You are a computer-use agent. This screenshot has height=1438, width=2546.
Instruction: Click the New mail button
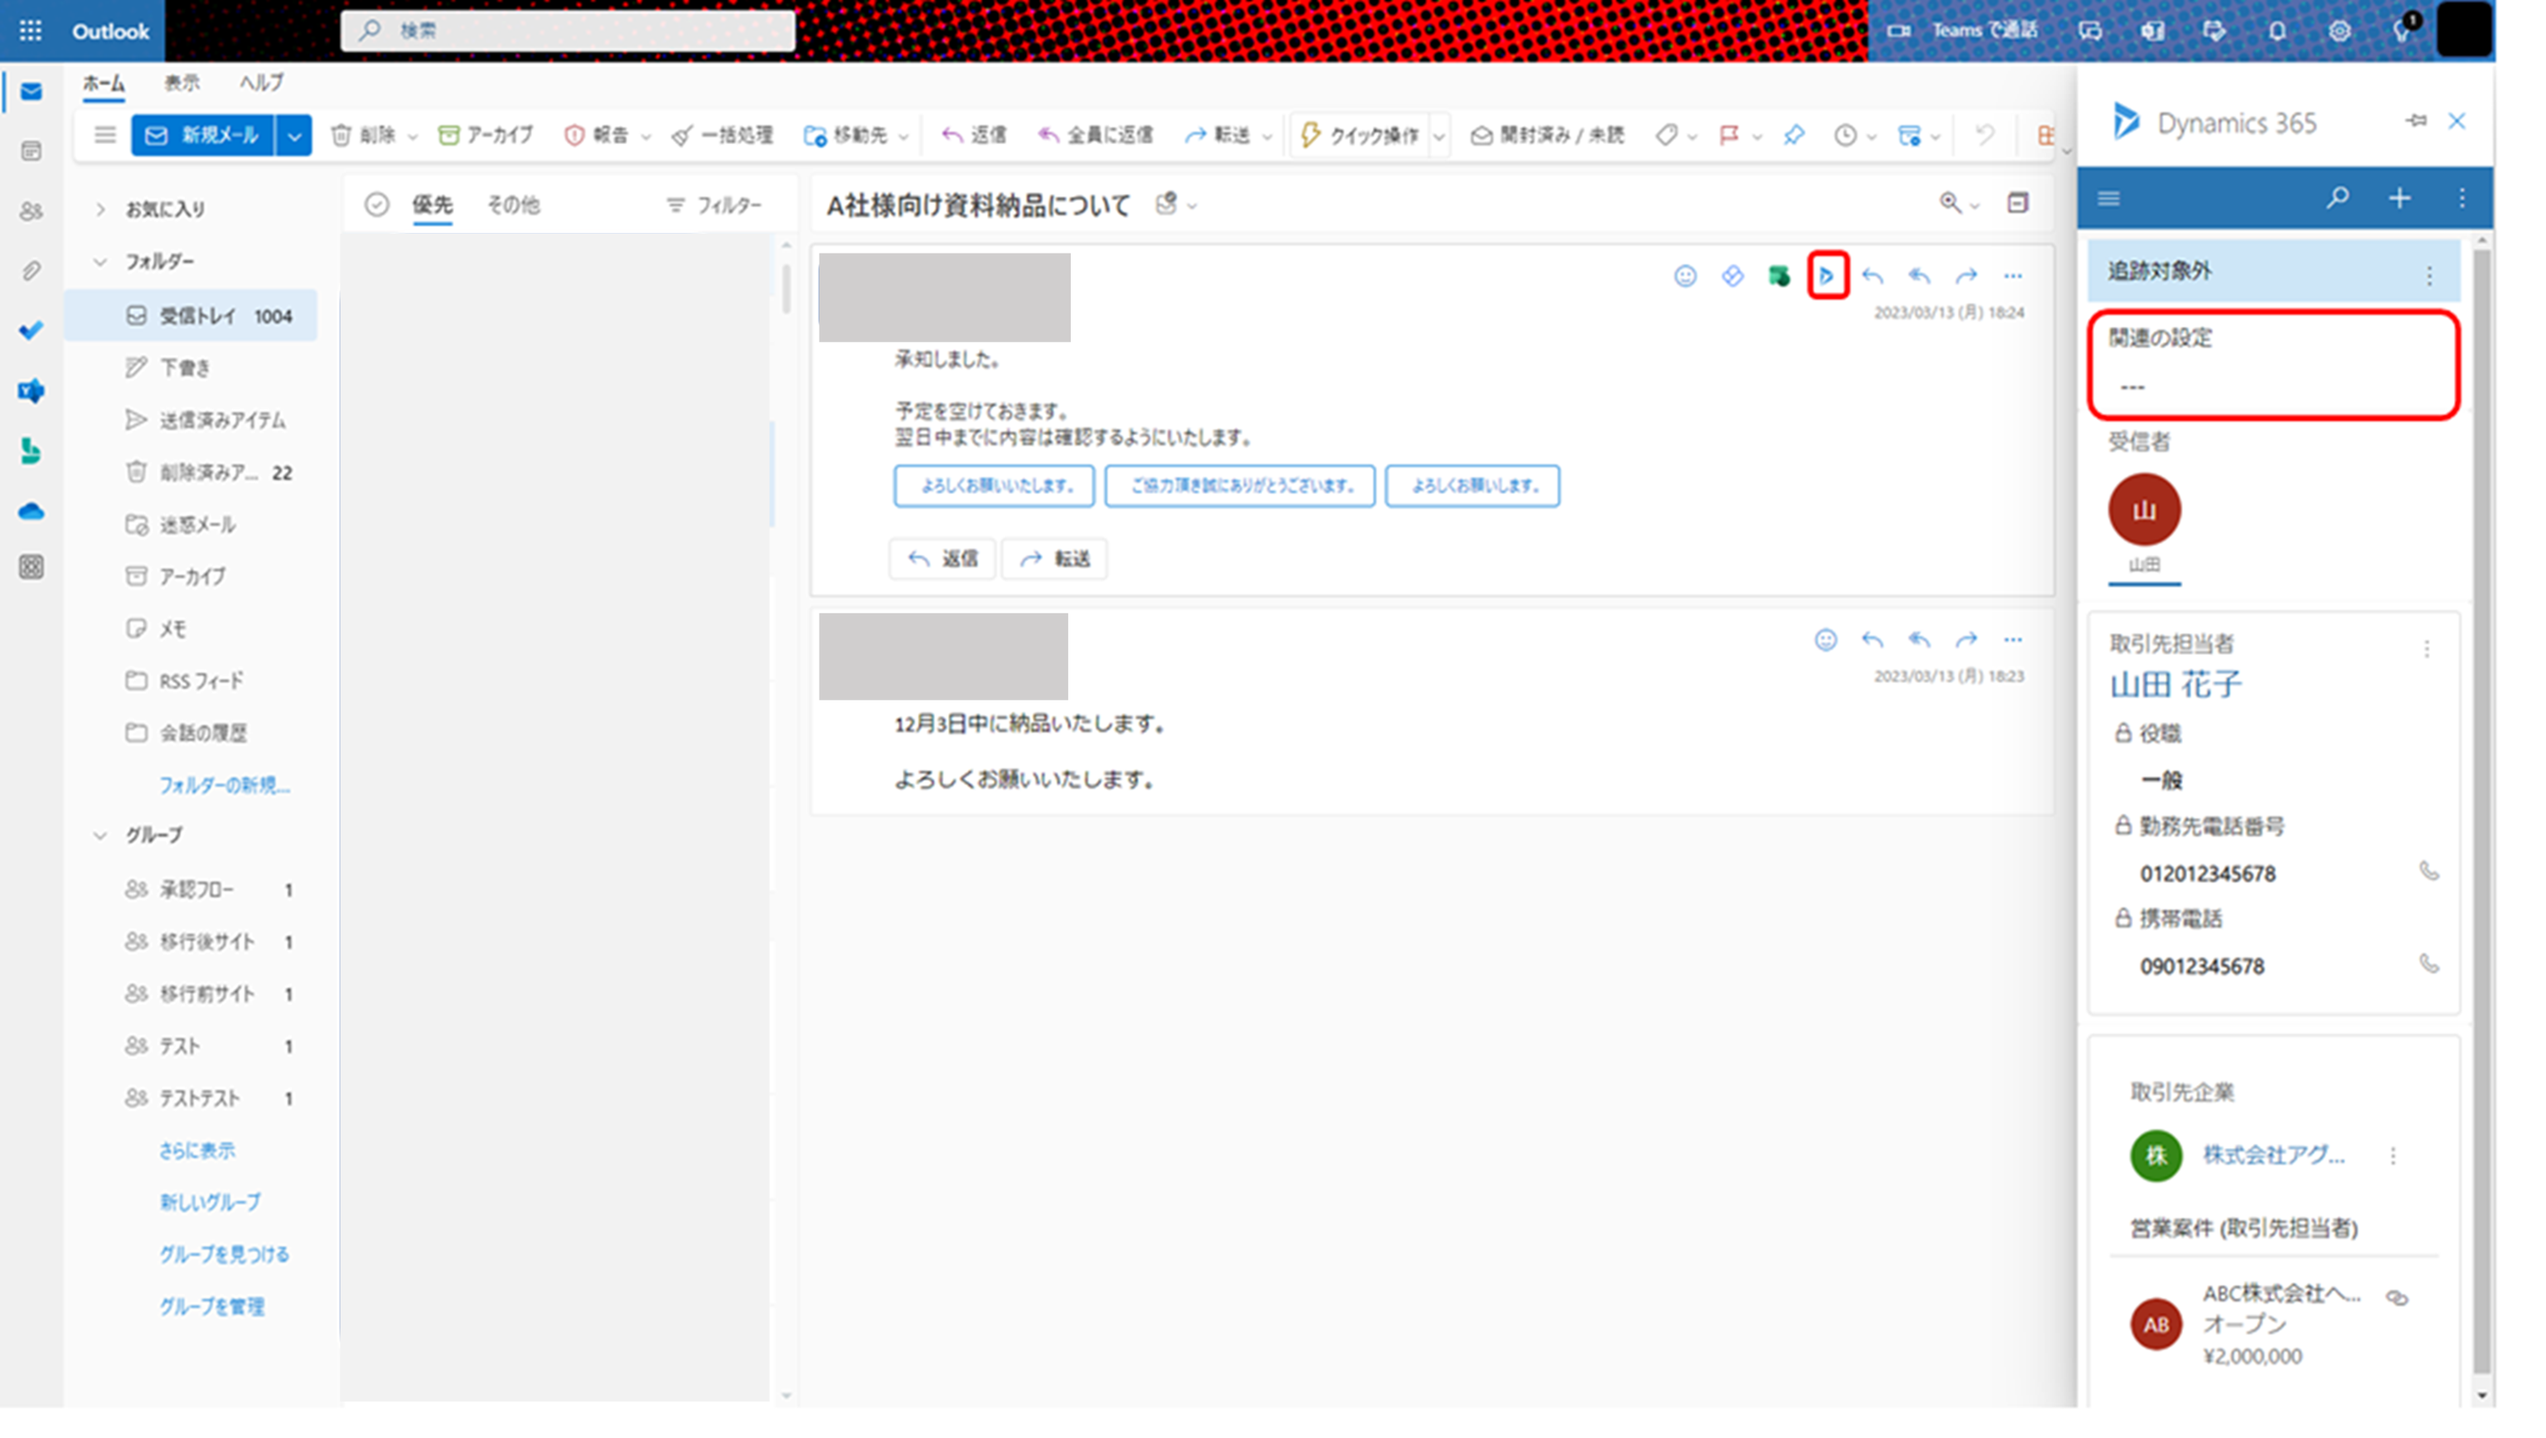(204, 135)
